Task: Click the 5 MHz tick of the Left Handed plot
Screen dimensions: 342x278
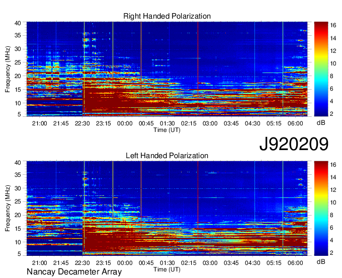Action: tap(19, 254)
